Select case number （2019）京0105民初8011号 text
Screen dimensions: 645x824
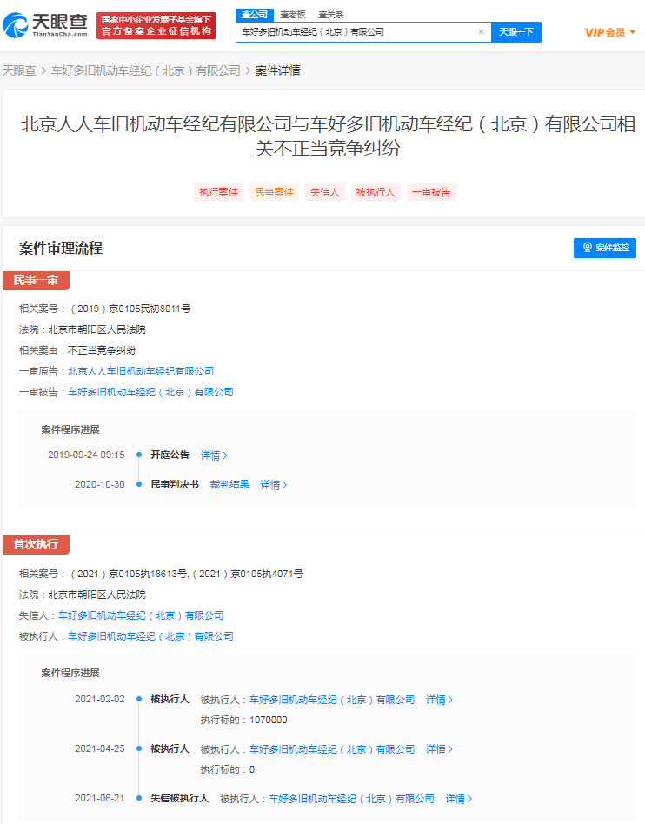pos(130,309)
